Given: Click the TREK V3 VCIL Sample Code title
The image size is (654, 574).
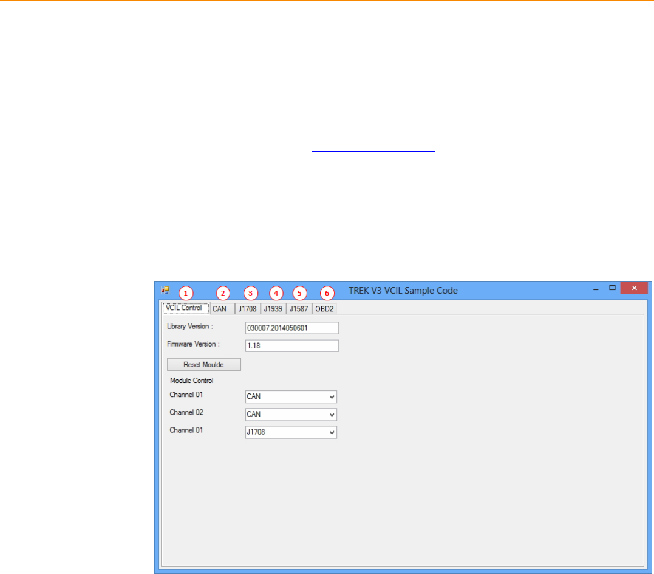Looking at the screenshot, I should tap(403, 290).
